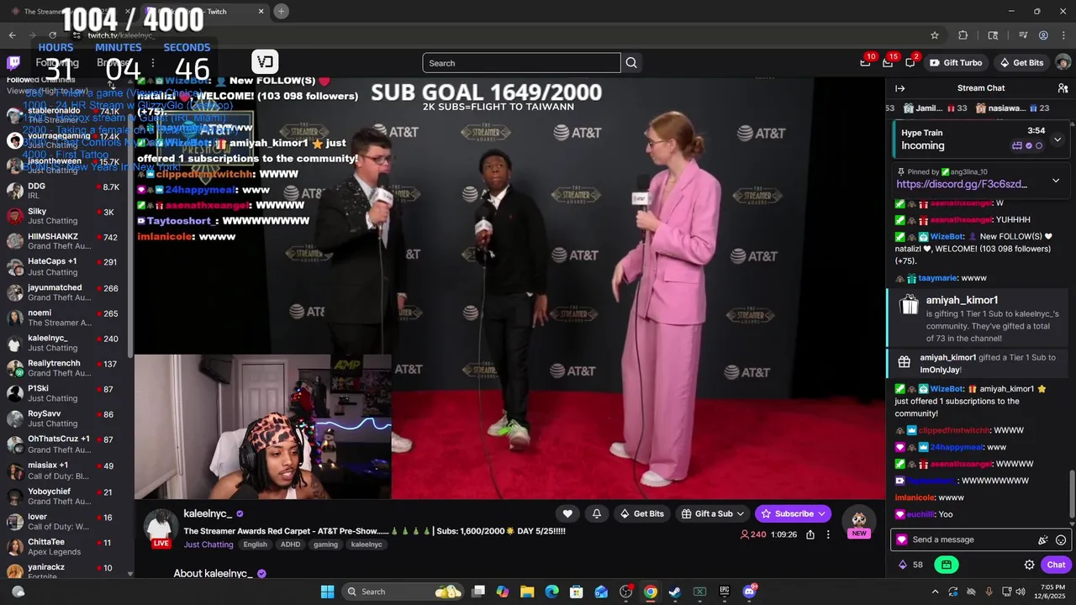1076x605 pixels.
Task: Click in the Twitch search field
Action: click(x=521, y=63)
